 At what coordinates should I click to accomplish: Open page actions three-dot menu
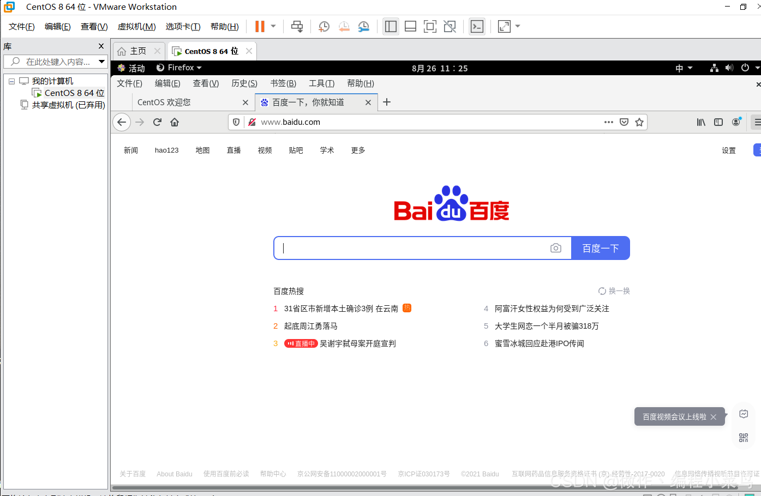609,122
